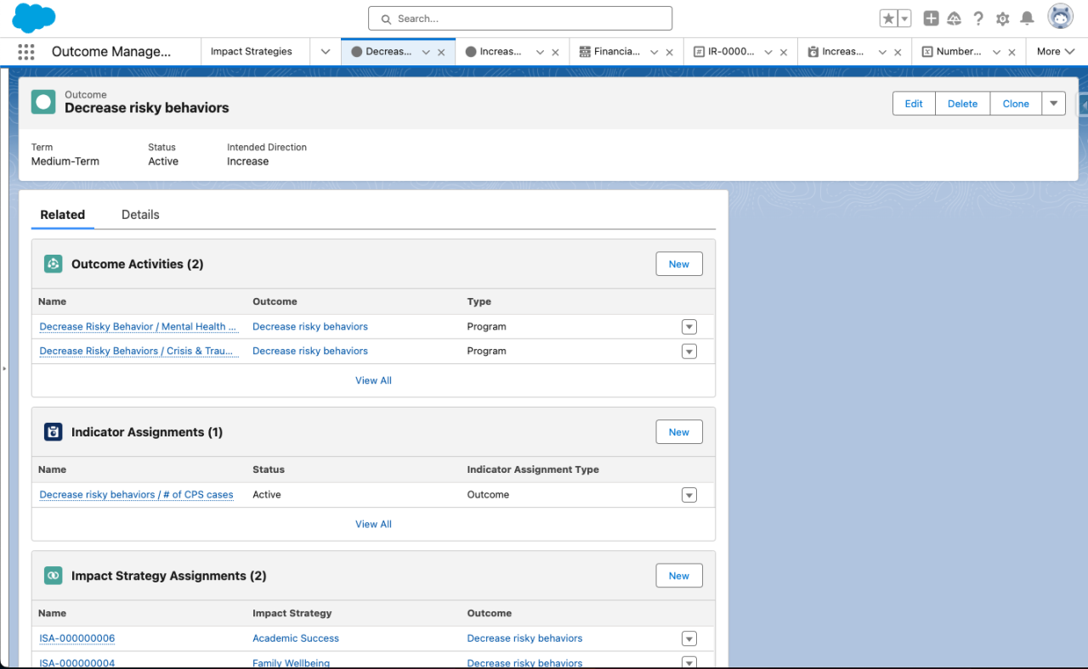This screenshot has width=1088, height=669.
Task: Click the Salesforce cloud logo
Action: point(34,18)
